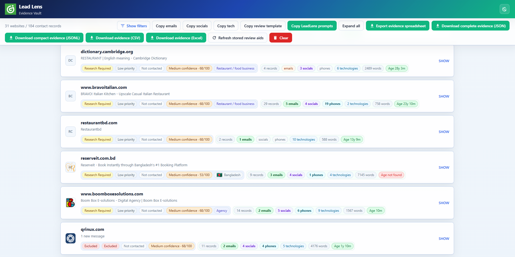Click the Copy tech button
The image size is (515, 257).
tap(226, 26)
